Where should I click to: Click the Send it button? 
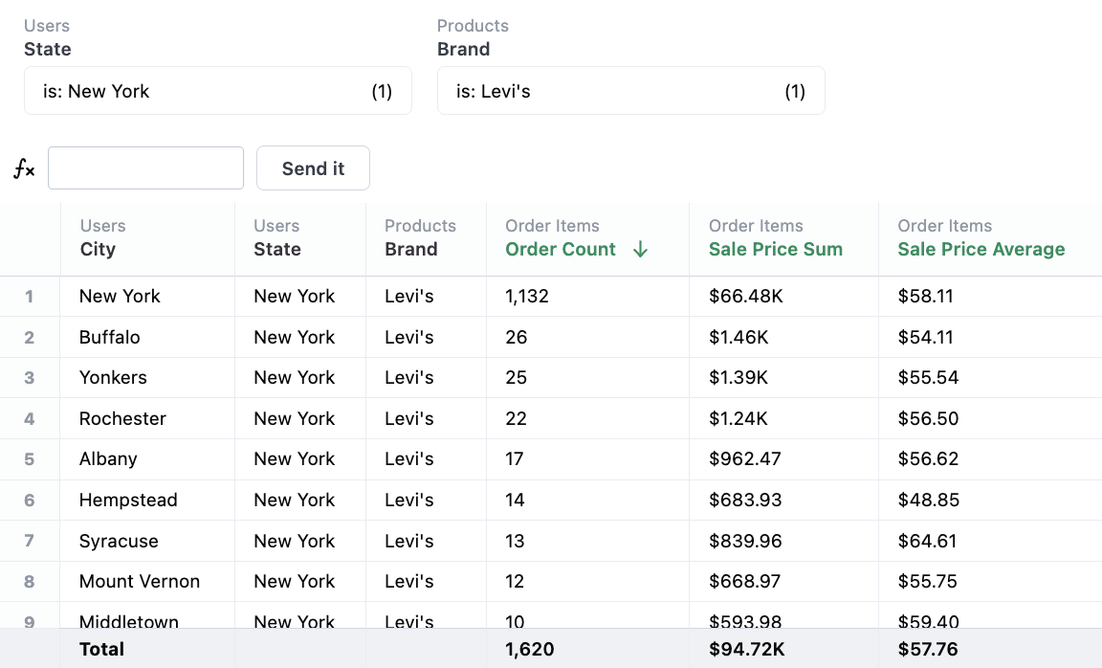pyautogui.click(x=313, y=168)
